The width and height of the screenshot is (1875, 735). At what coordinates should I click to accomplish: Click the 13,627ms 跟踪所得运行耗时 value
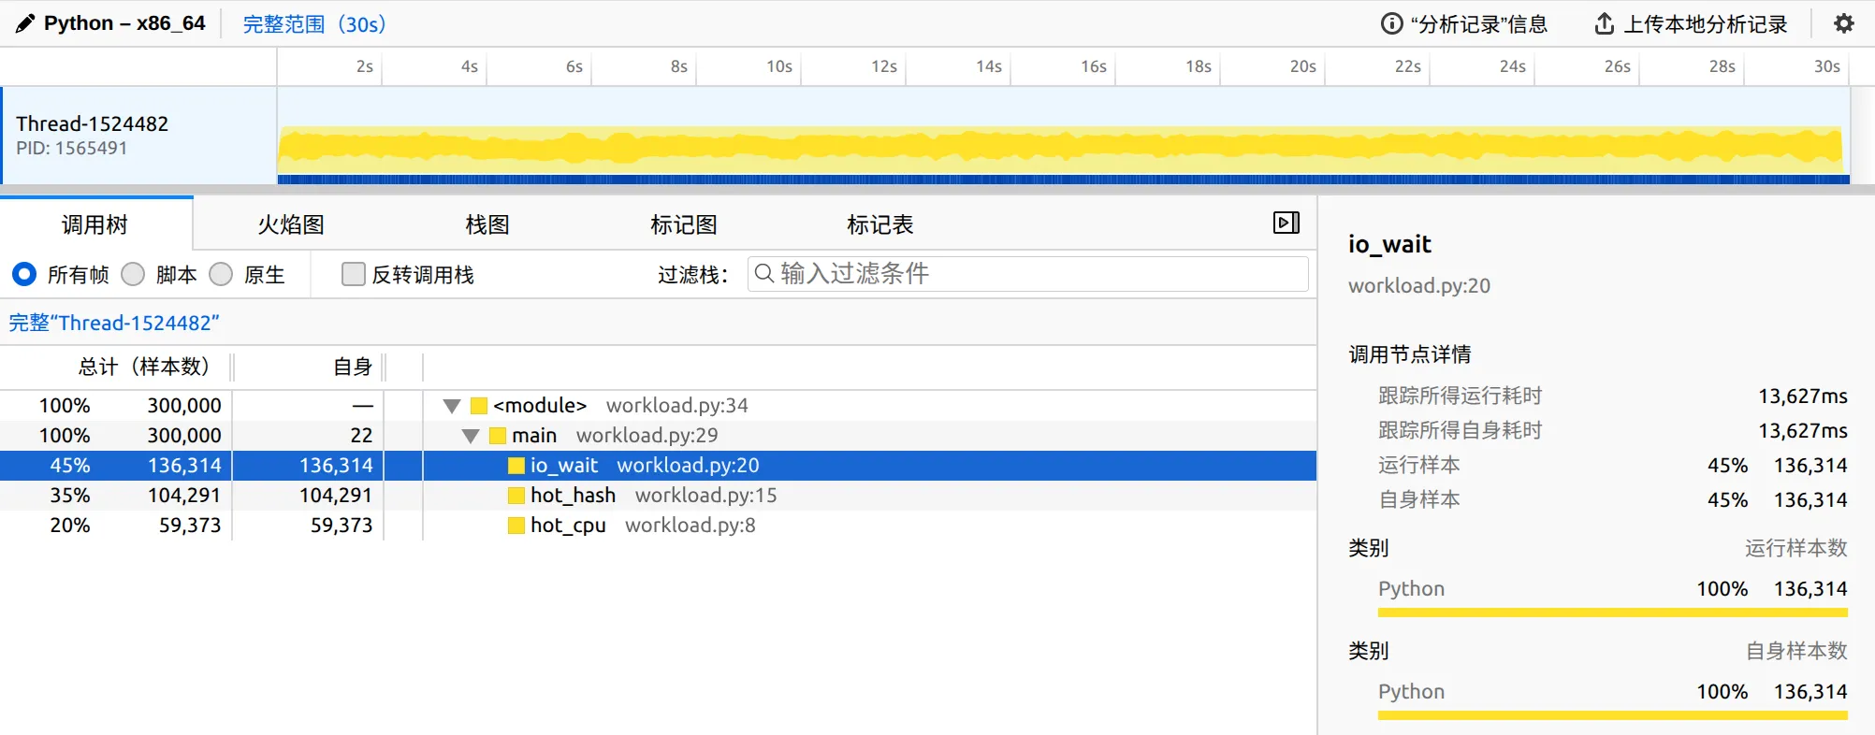pos(1803,396)
